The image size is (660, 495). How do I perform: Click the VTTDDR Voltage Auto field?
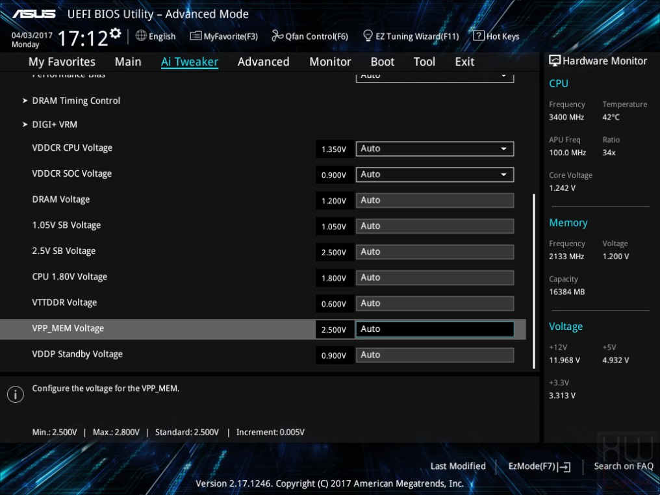(435, 303)
